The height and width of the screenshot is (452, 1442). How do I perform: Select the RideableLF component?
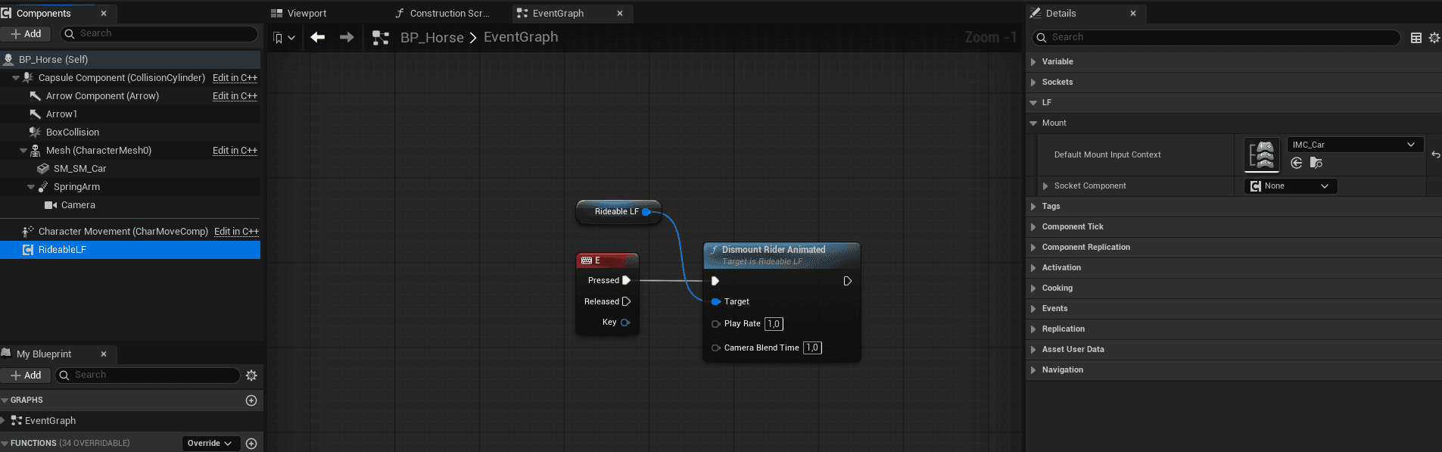click(x=130, y=250)
